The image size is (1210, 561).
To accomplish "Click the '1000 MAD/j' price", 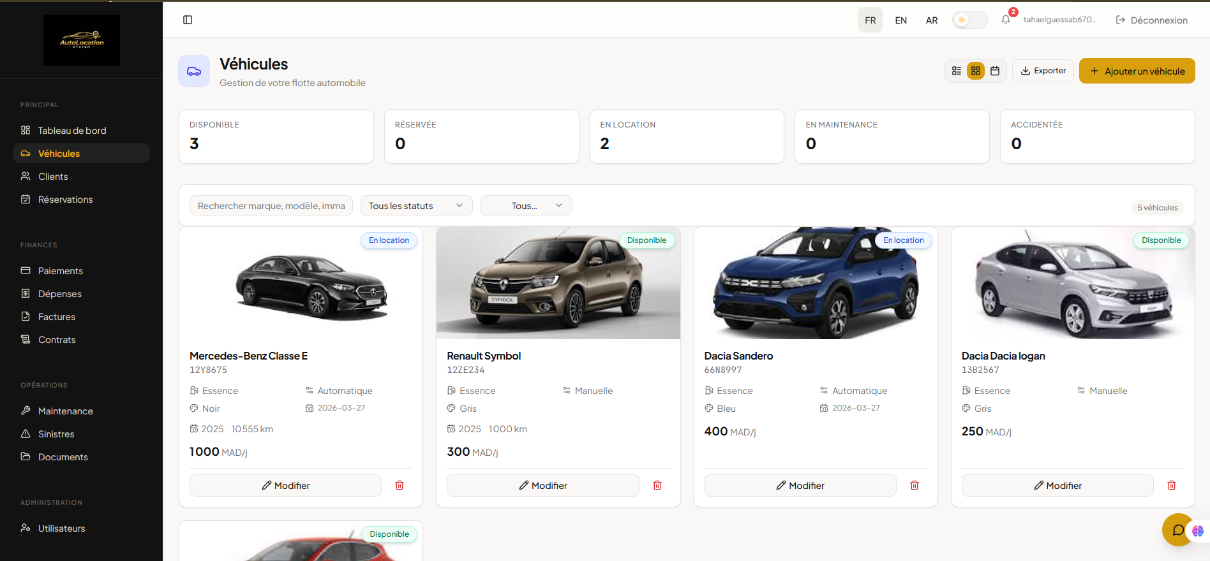I will pos(218,451).
